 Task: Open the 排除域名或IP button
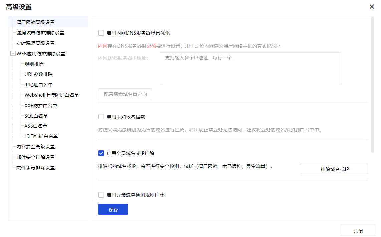[x=334, y=169]
